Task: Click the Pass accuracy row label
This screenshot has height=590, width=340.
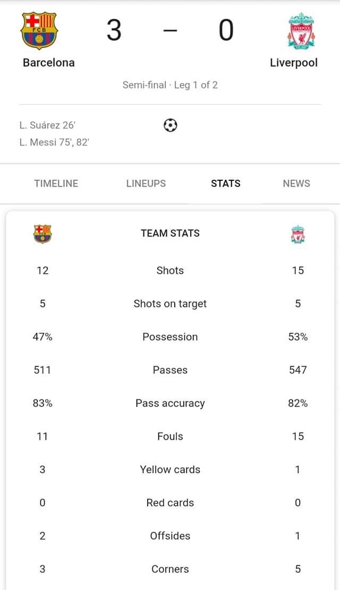Action: [170, 403]
